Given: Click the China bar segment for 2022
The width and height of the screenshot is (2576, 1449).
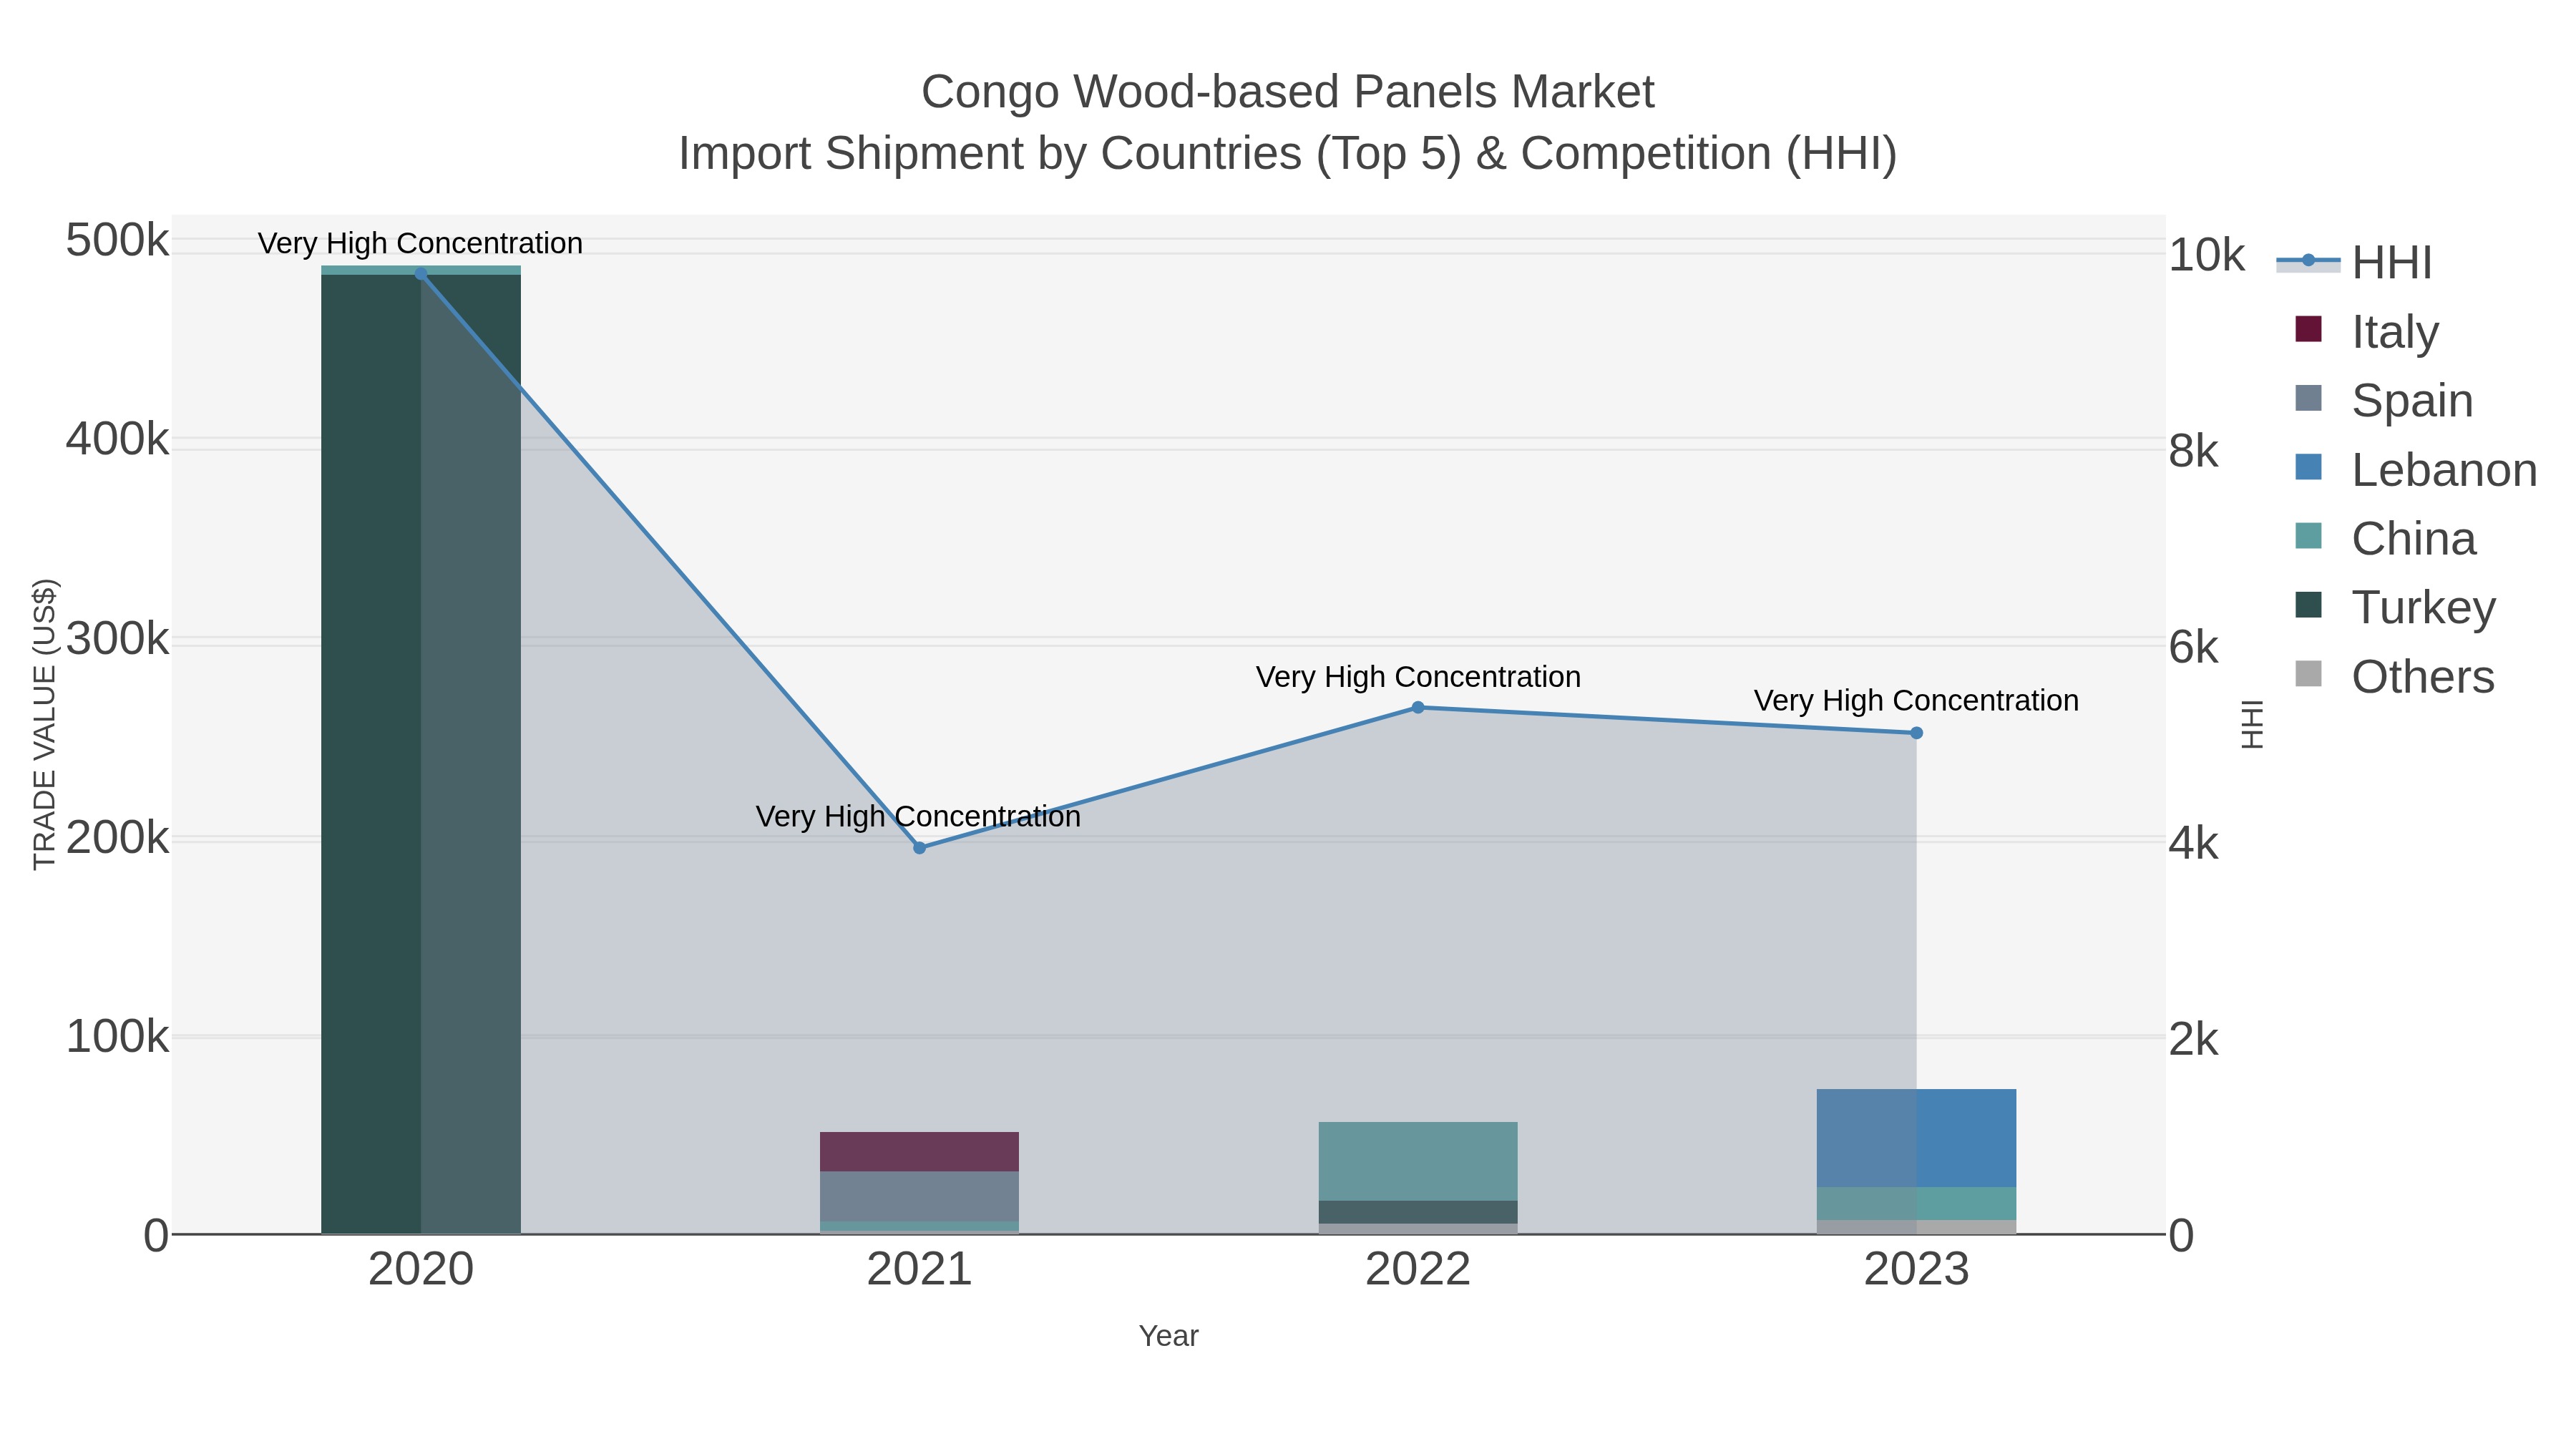Looking at the screenshot, I should tap(1418, 1161).
